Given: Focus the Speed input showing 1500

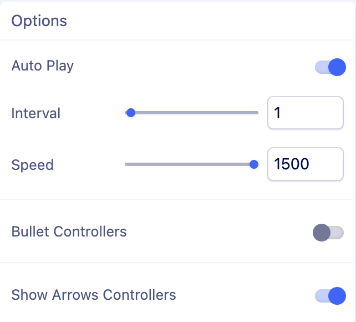Looking at the screenshot, I should pyautogui.click(x=305, y=164).
